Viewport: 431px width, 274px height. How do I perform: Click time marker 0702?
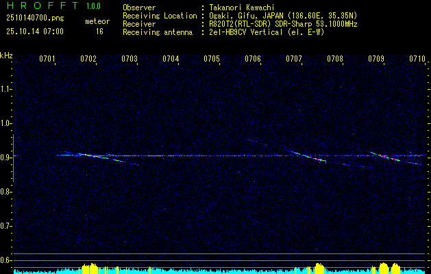(88, 58)
